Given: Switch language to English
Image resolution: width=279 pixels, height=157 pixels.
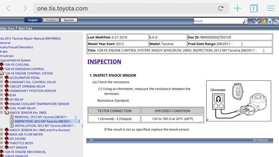Looking at the screenshot, I should point(33,20).
